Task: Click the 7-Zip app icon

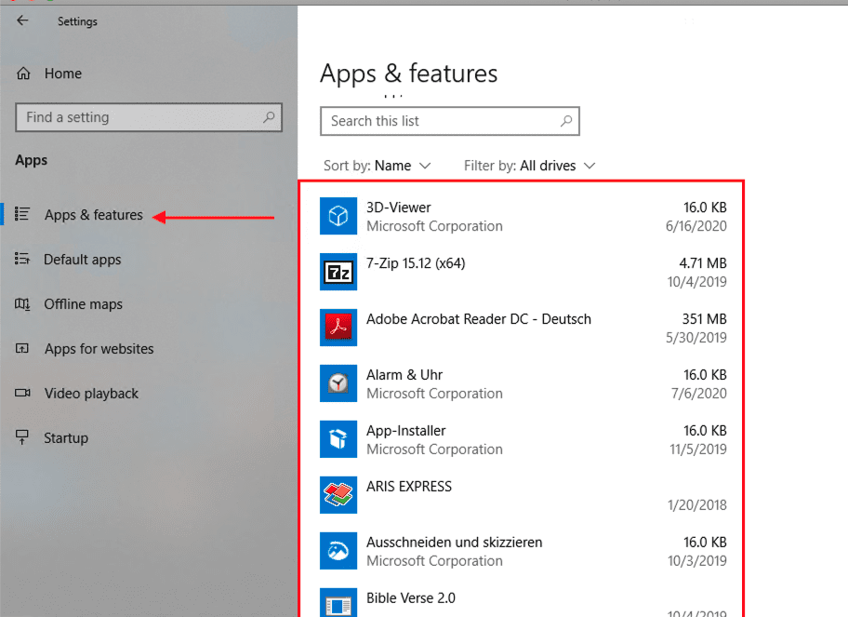Action: coord(338,272)
